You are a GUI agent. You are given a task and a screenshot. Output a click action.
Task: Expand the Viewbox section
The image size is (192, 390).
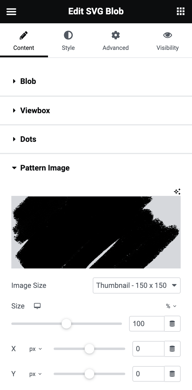coord(35,110)
